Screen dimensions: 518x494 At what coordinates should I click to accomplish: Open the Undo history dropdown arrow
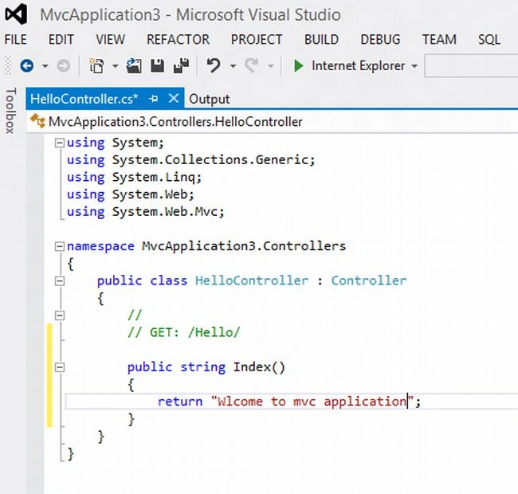tap(233, 66)
